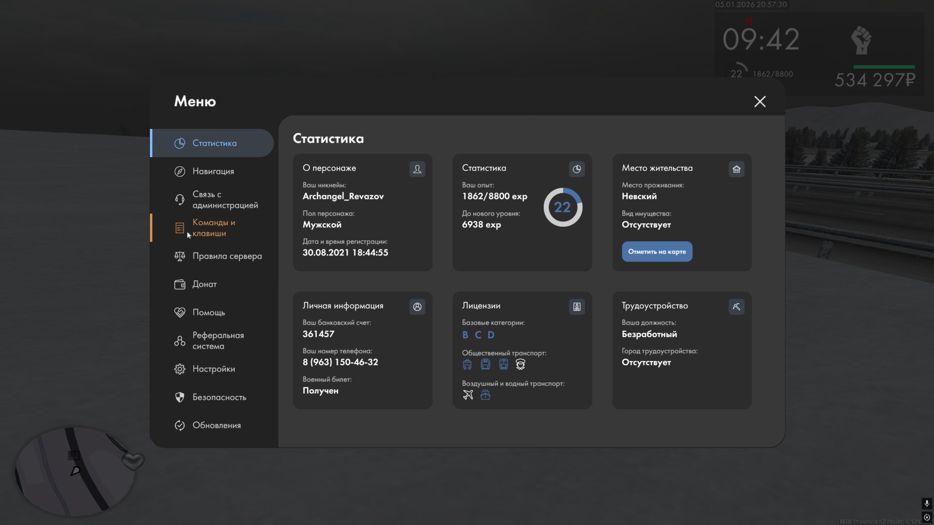Image resolution: width=934 pixels, height=525 pixels.
Task: Click the HUD clock 09:42
Action: (x=761, y=39)
